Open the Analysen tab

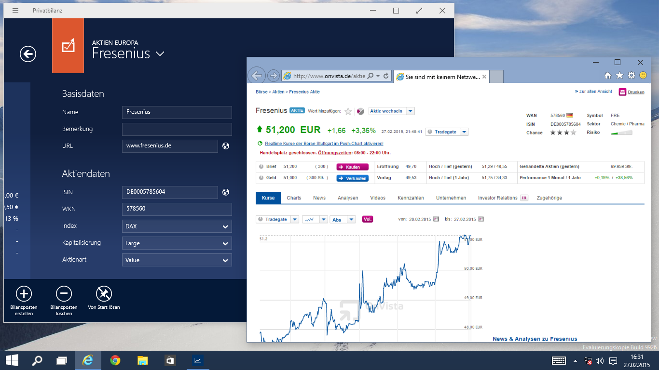coord(348,198)
